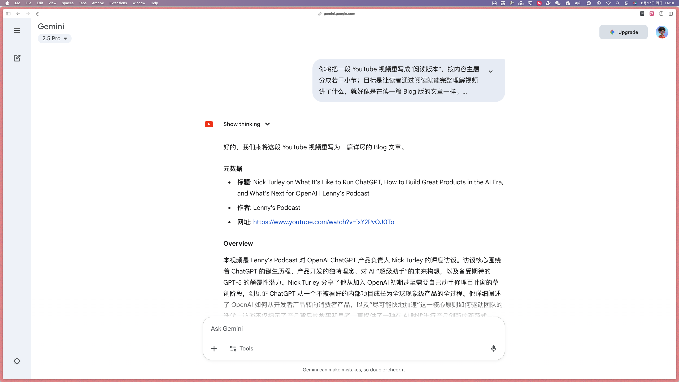Click the date and time 14:10
Screen dimensions: 679x382
tap(657, 3)
